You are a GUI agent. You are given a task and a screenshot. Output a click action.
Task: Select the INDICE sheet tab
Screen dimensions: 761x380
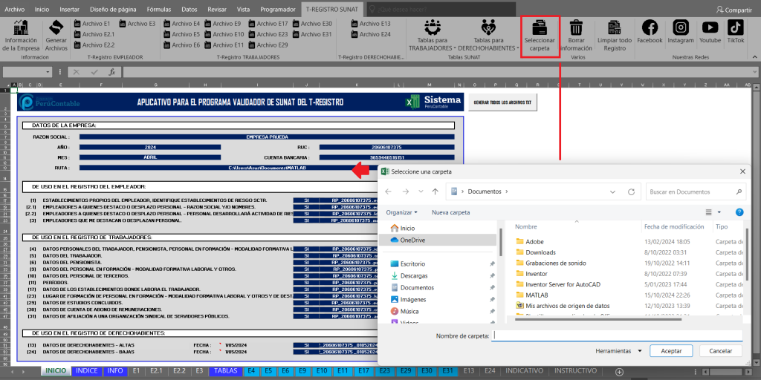(x=87, y=371)
